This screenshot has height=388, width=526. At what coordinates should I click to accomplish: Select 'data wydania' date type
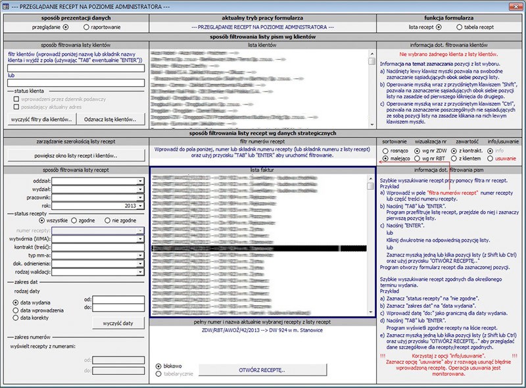pos(15,303)
